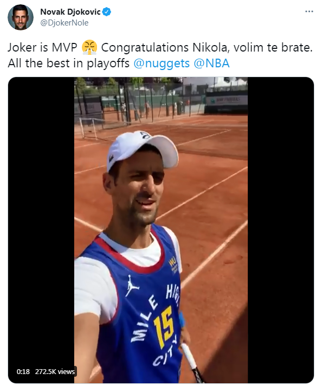Click 'All the best in playoffs' text
Viewport: 322px width, 386px height.
click(69, 64)
